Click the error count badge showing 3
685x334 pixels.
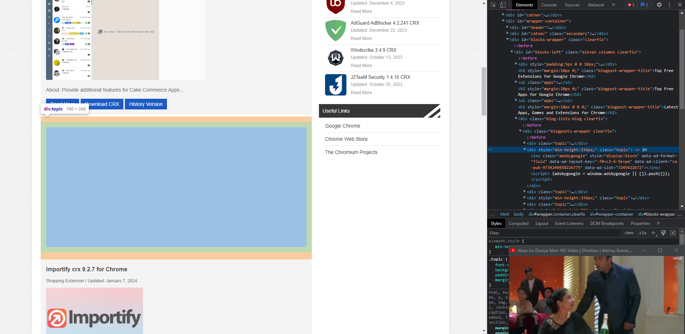click(631, 5)
